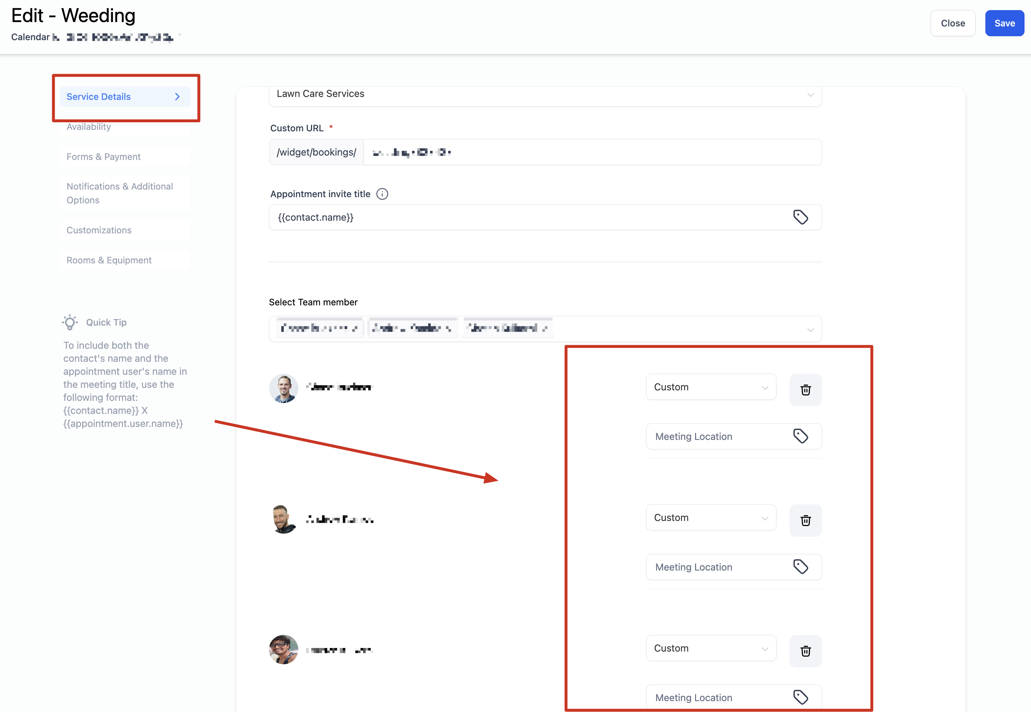This screenshot has width=1031, height=712.
Task: Open second team member's Custom location dropdown
Action: [x=711, y=517]
